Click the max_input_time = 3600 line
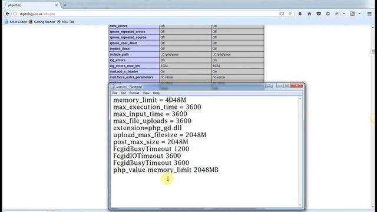377x212 pixels. (x=150, y=114)
